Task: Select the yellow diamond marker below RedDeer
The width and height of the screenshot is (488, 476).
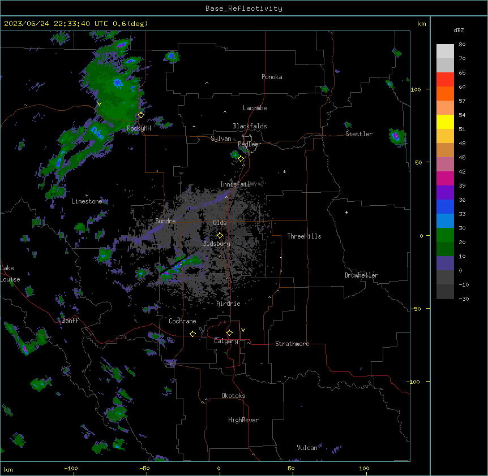Action: pos(241,159)
